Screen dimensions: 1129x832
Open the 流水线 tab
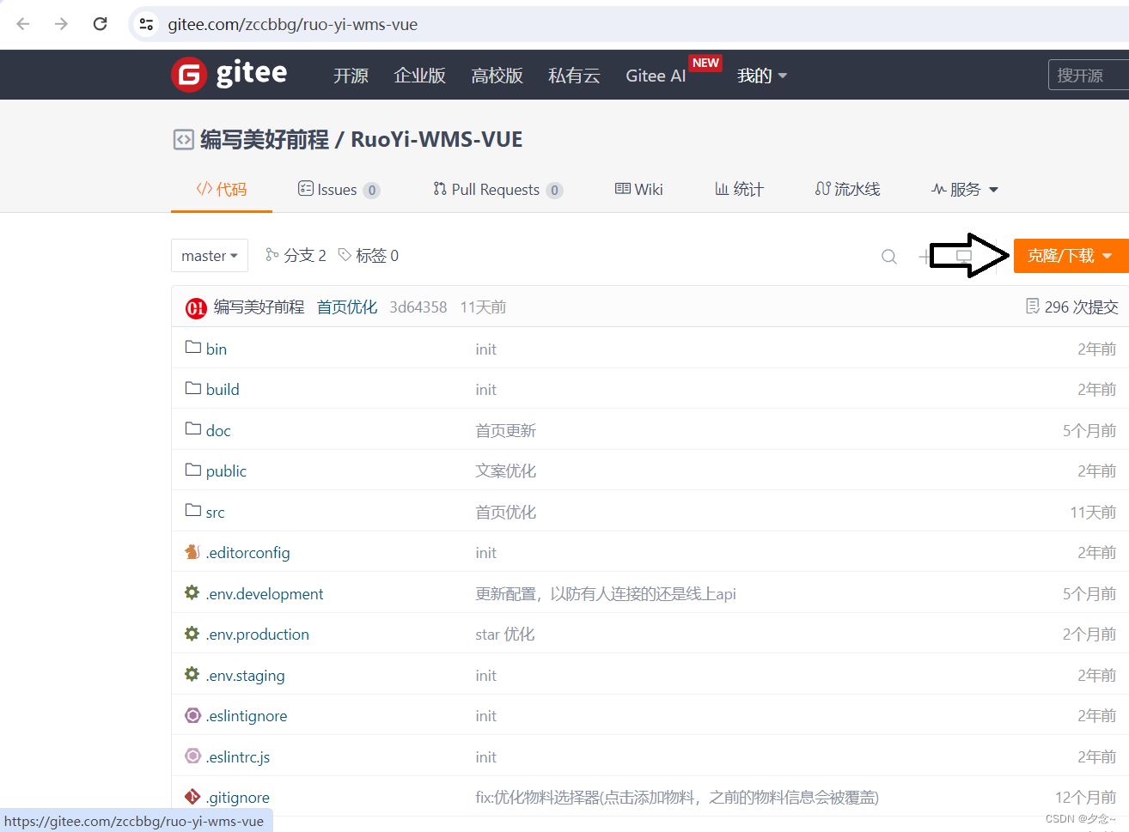coord(847,189)
